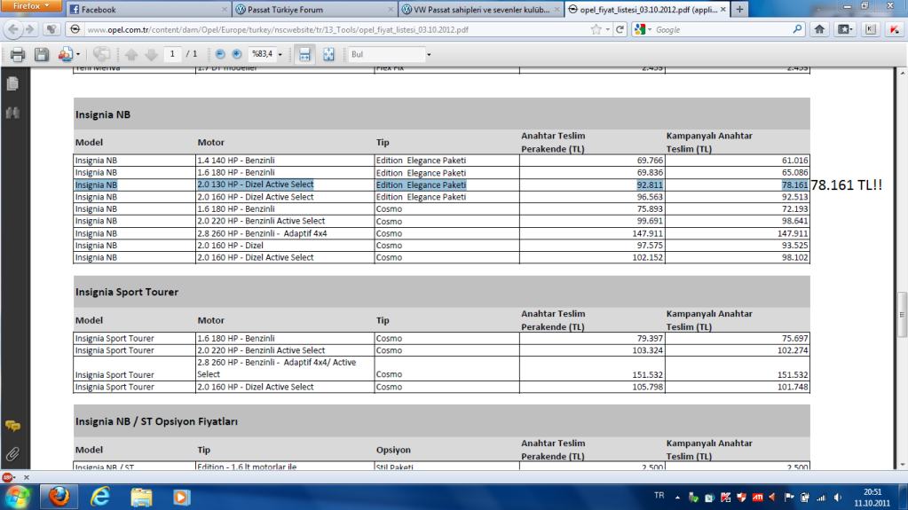This screenshot has height=510, width=908.
Task: Go to home page with house icon
Action: click(819, 29)
